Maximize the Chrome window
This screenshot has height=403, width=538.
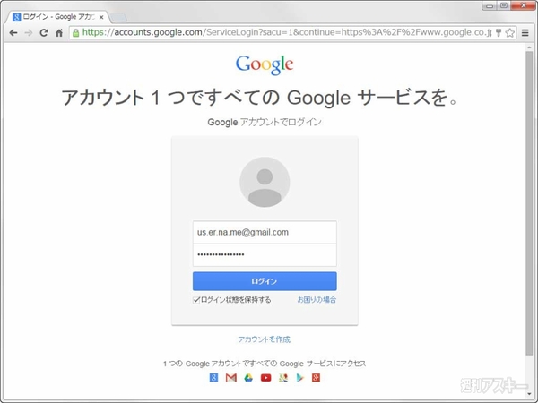pyautogui.click(x=504, y=5)
